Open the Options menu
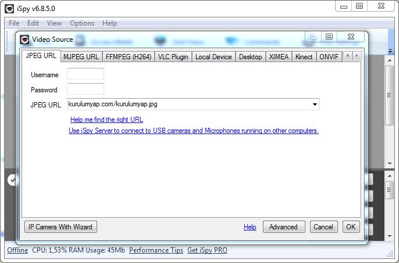 coord(82,23)
